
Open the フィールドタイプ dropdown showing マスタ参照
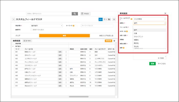(150, 19)
